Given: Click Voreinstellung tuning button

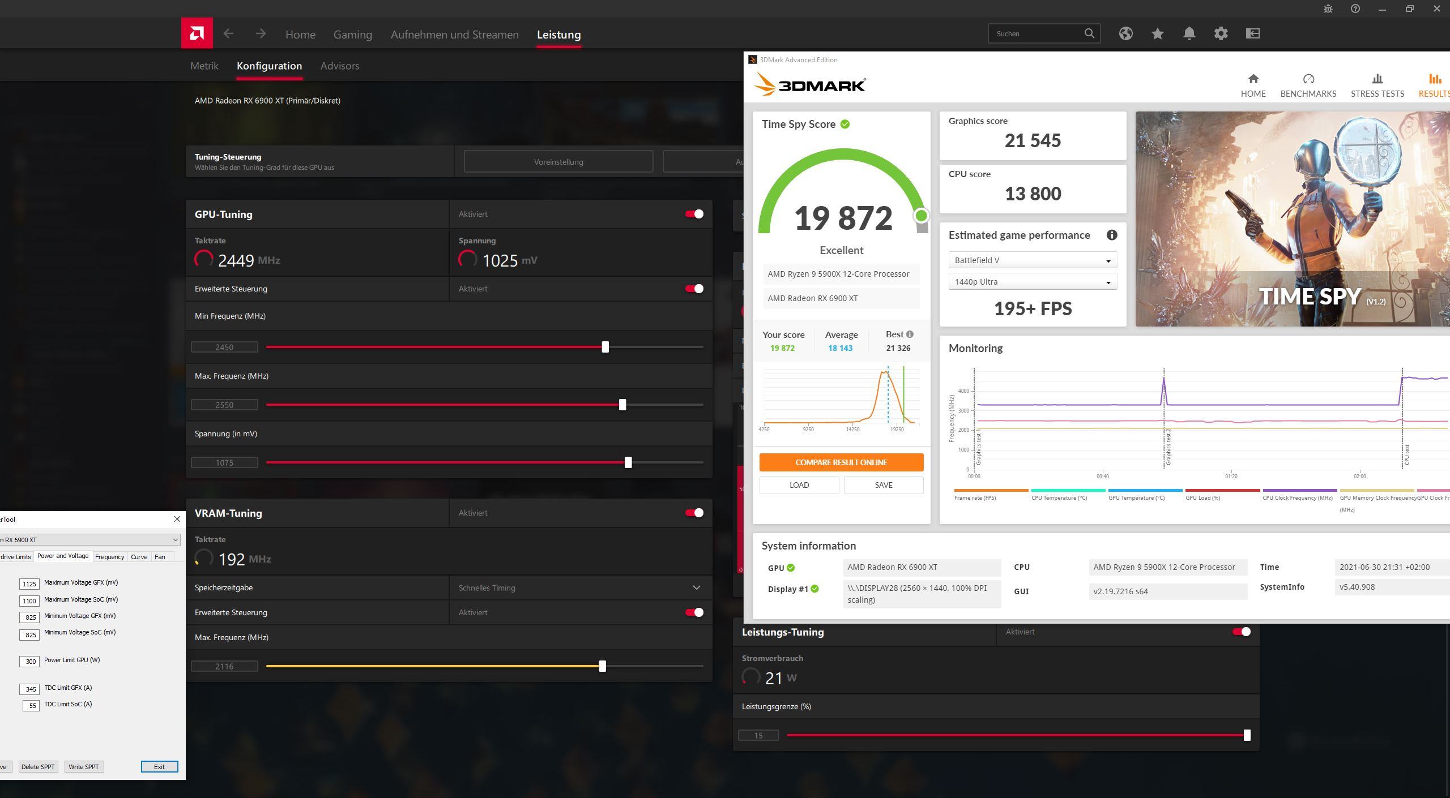Looking at the screenshot, I should click(x=558, y=162).
